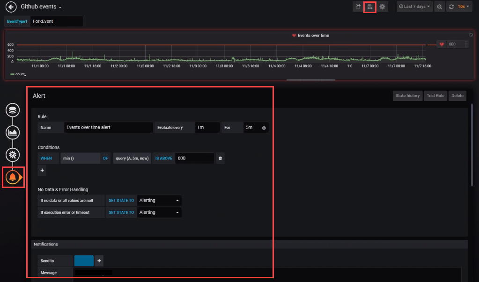Open the min() reducer dropdown
The width and height of the screenshot is (479, 282).
(x=80, y=158)
